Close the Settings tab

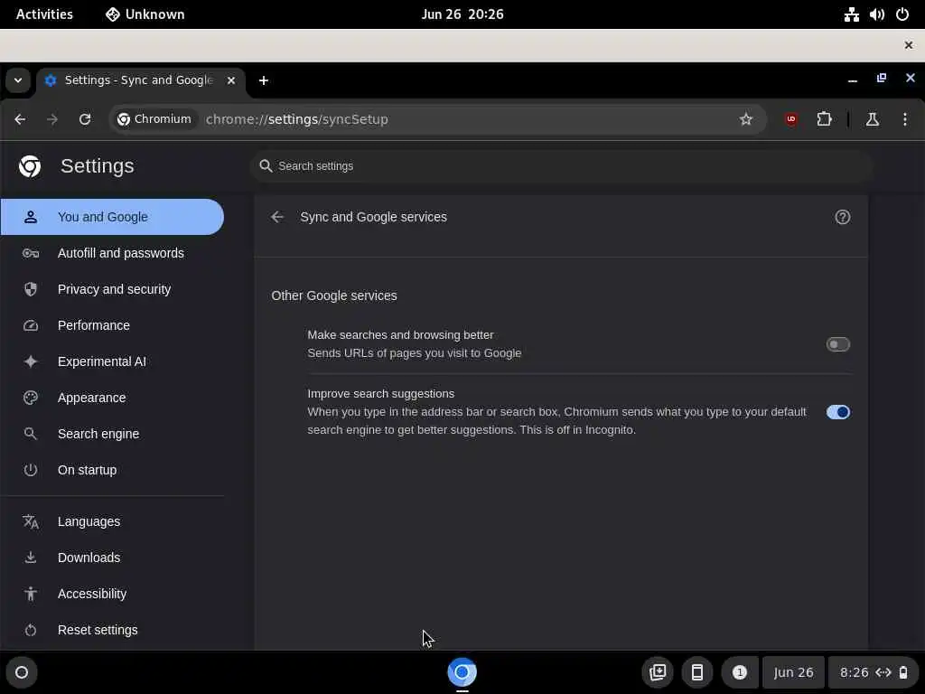[231, 80]
